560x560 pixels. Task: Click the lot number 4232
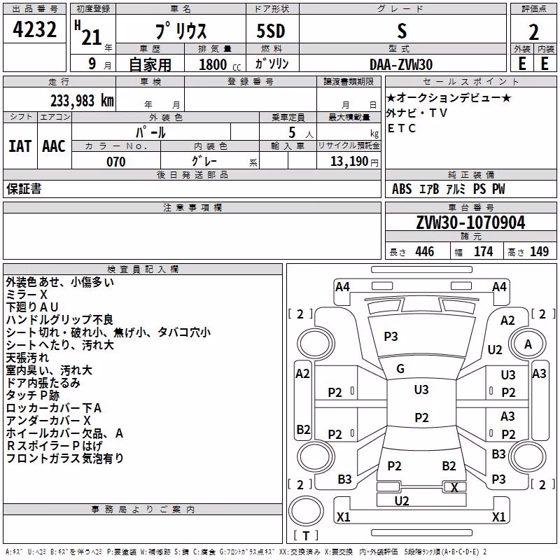pos(34,29)
